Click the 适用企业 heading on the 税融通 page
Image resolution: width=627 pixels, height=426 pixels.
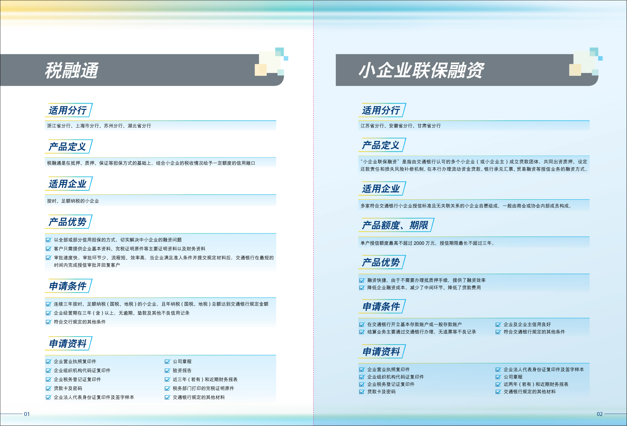click(x=68, y=184)
